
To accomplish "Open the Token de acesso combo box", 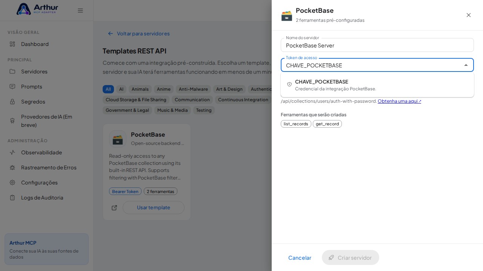I will 377,65.
